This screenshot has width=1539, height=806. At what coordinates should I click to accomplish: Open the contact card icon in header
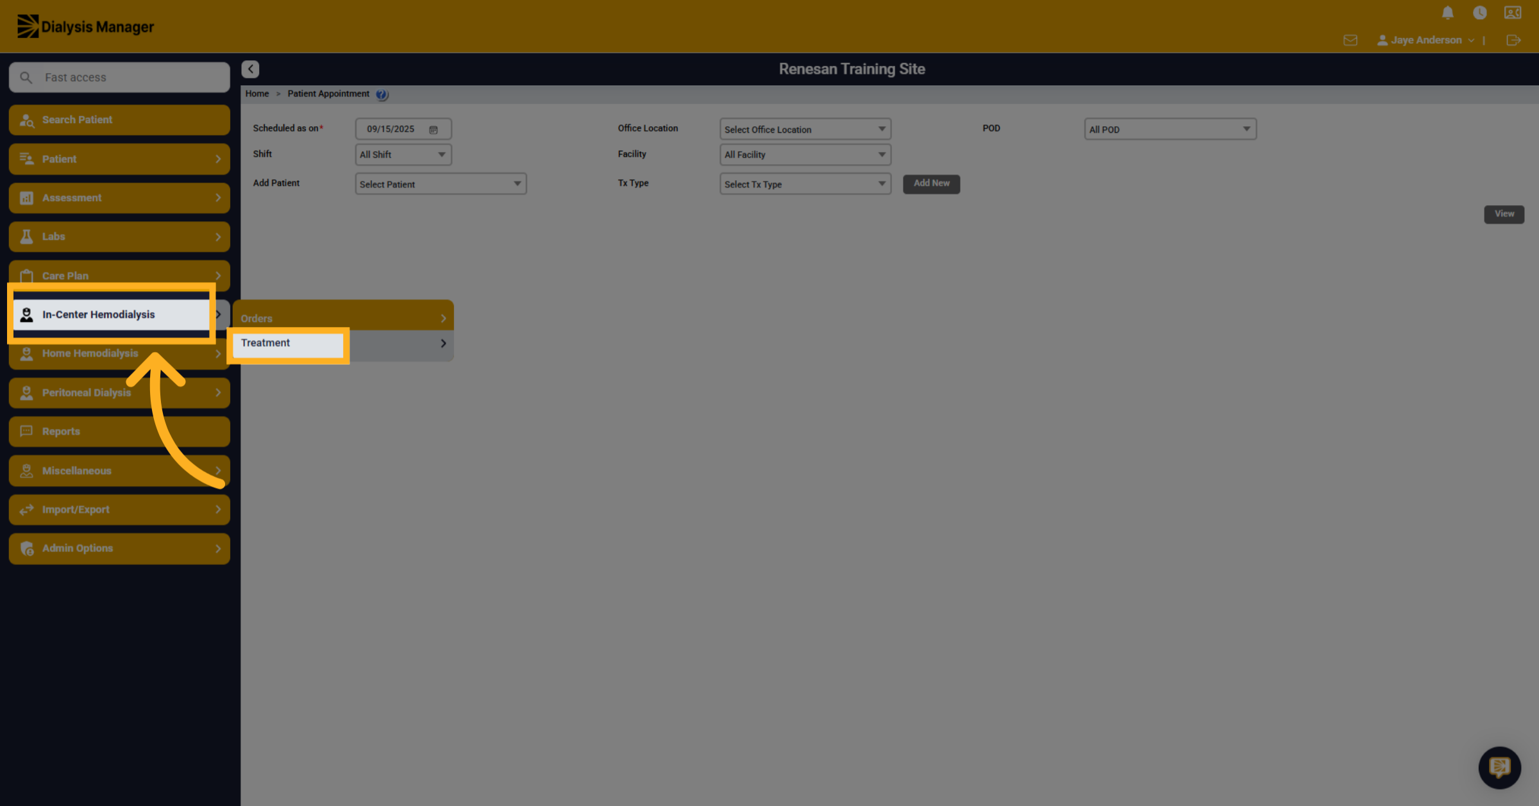(x=1513, y=13)
